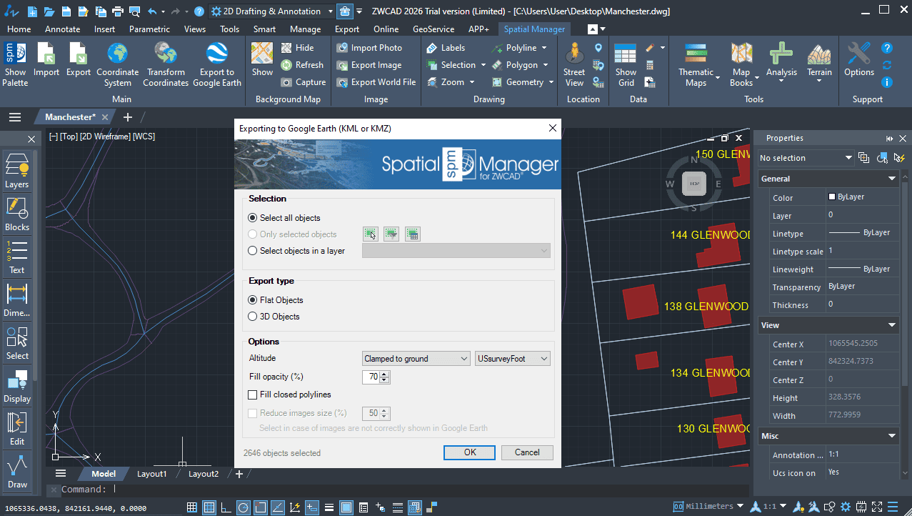Open the Show Grid data tool

click(626, 64)
